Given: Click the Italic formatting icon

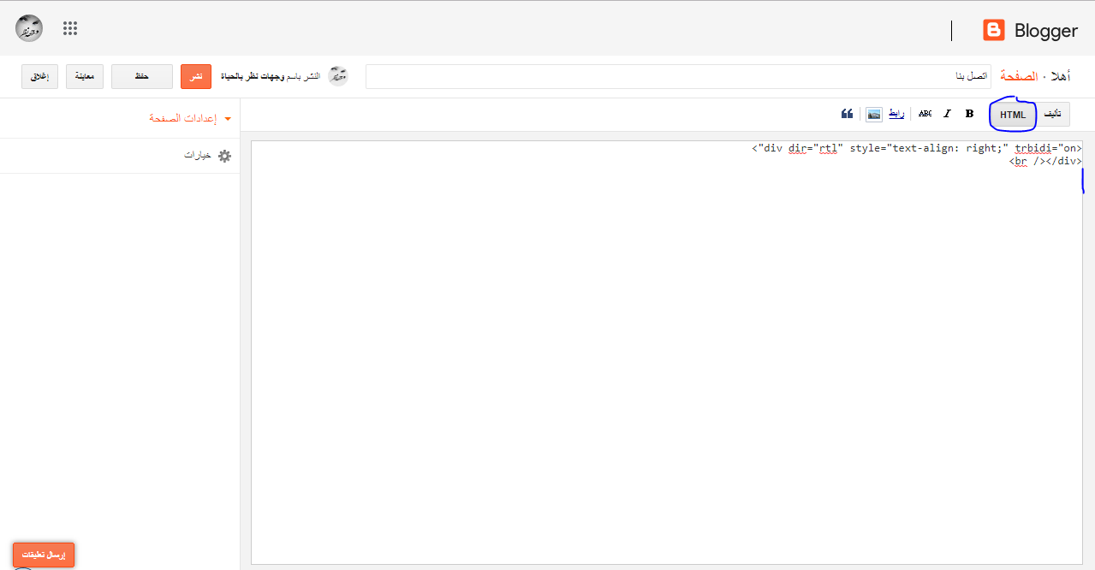Looking at the screenshot, I should point(947,114).
